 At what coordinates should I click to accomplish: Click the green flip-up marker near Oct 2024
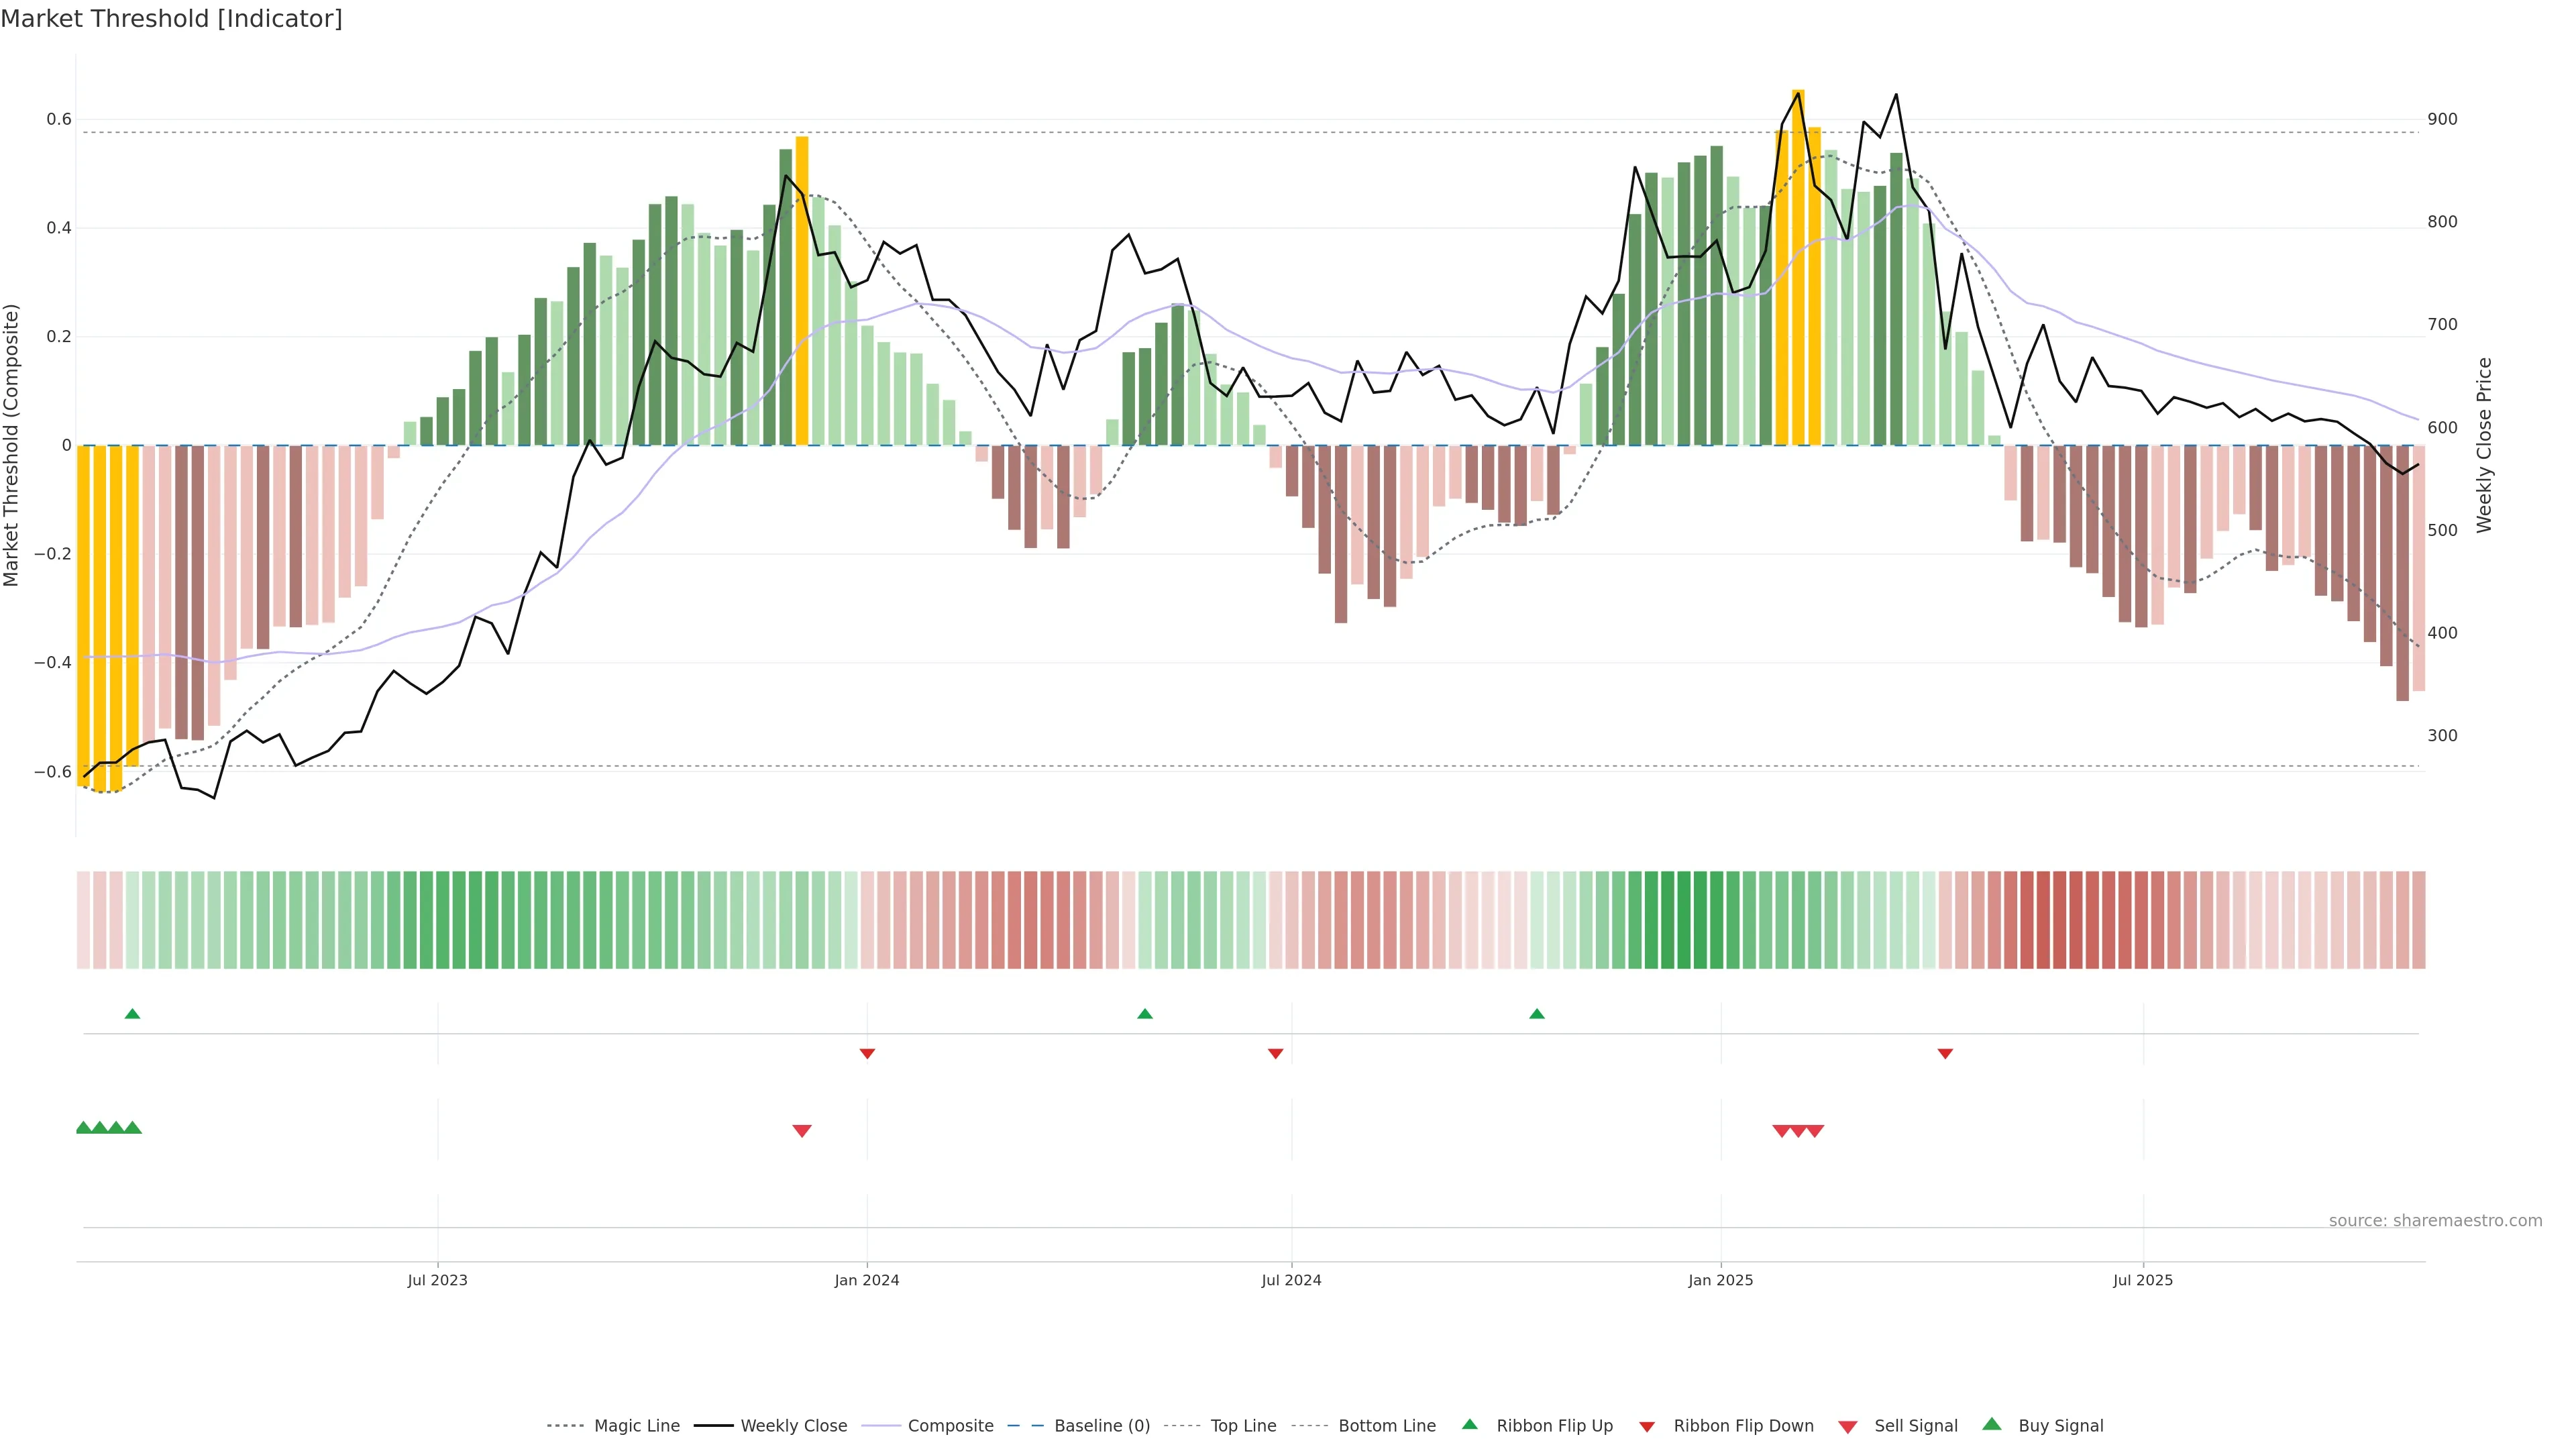[1537, 1014]
